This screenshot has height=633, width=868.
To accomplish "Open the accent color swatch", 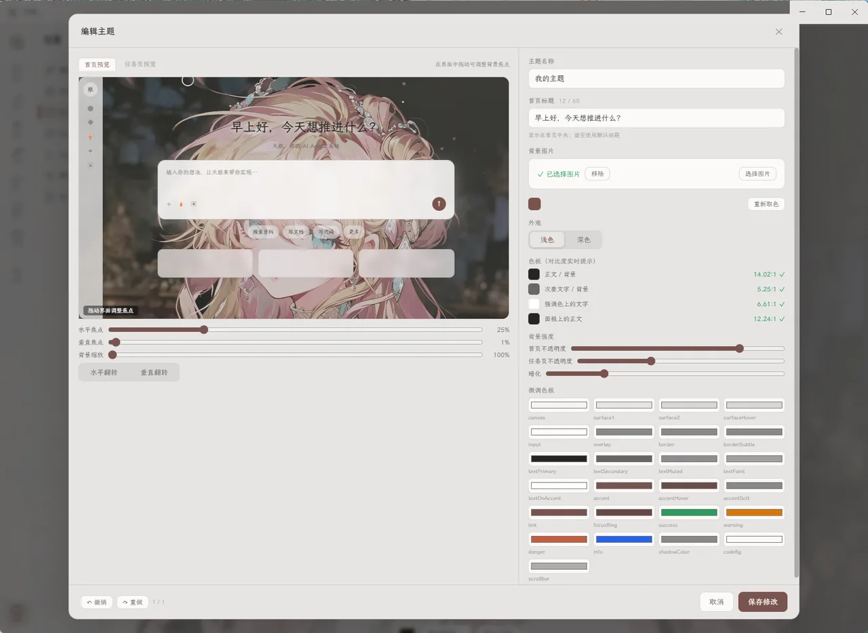I will (x=624, y=486).
